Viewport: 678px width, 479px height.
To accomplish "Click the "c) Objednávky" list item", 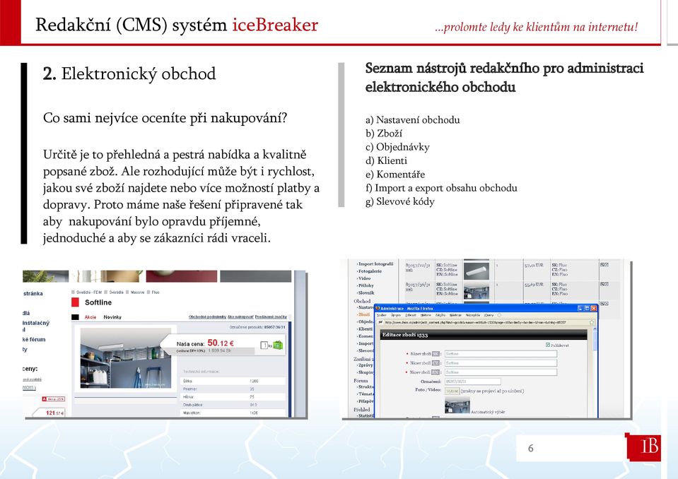I will click(397, 147).
